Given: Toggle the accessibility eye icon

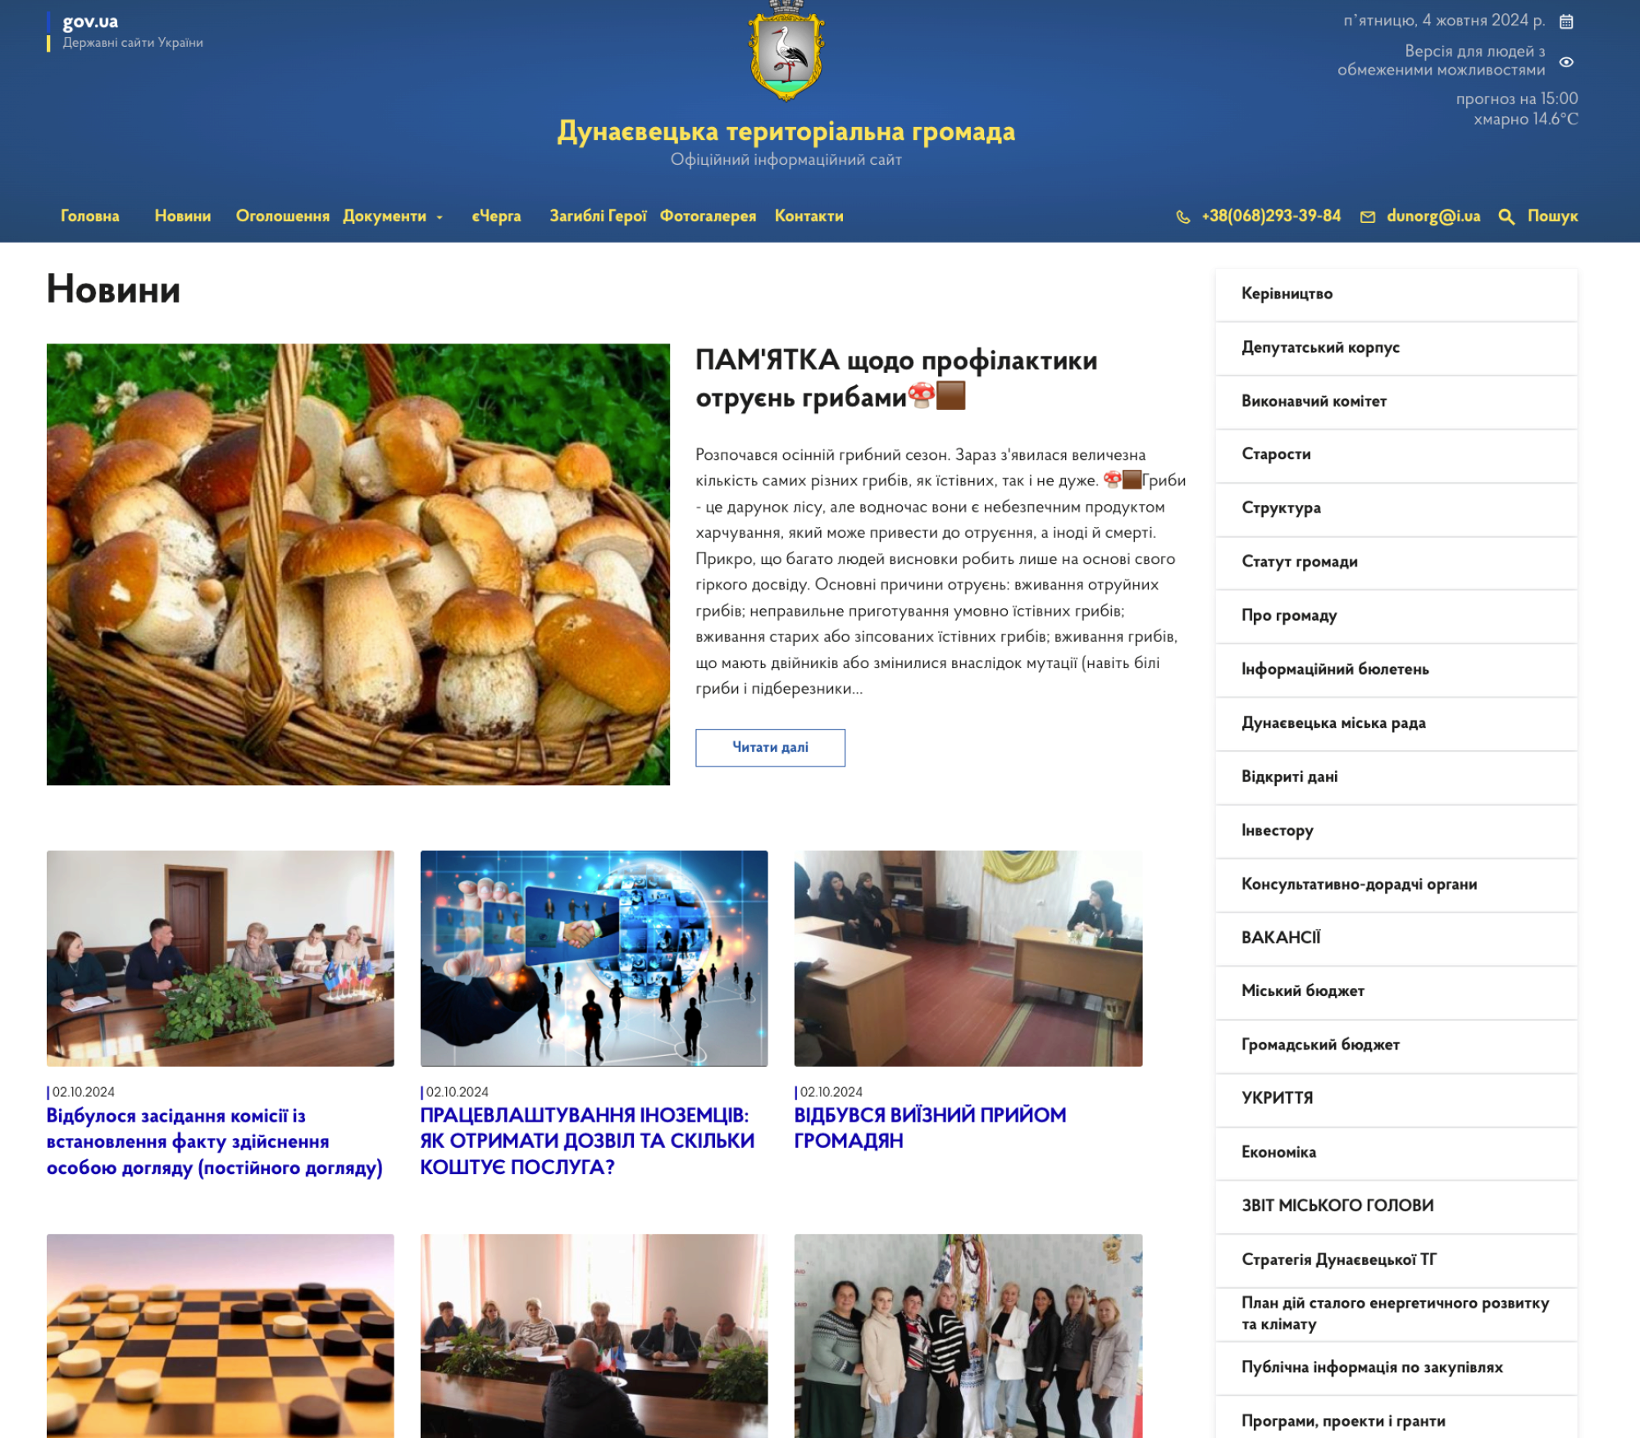Looking at the screenshot, I should tap(1565, 62).
